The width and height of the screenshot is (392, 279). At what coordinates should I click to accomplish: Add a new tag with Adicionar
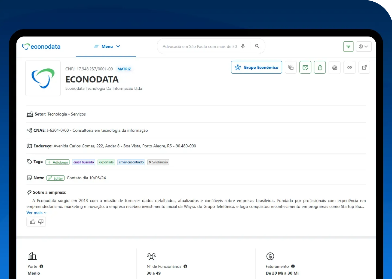tap(57, 162)
